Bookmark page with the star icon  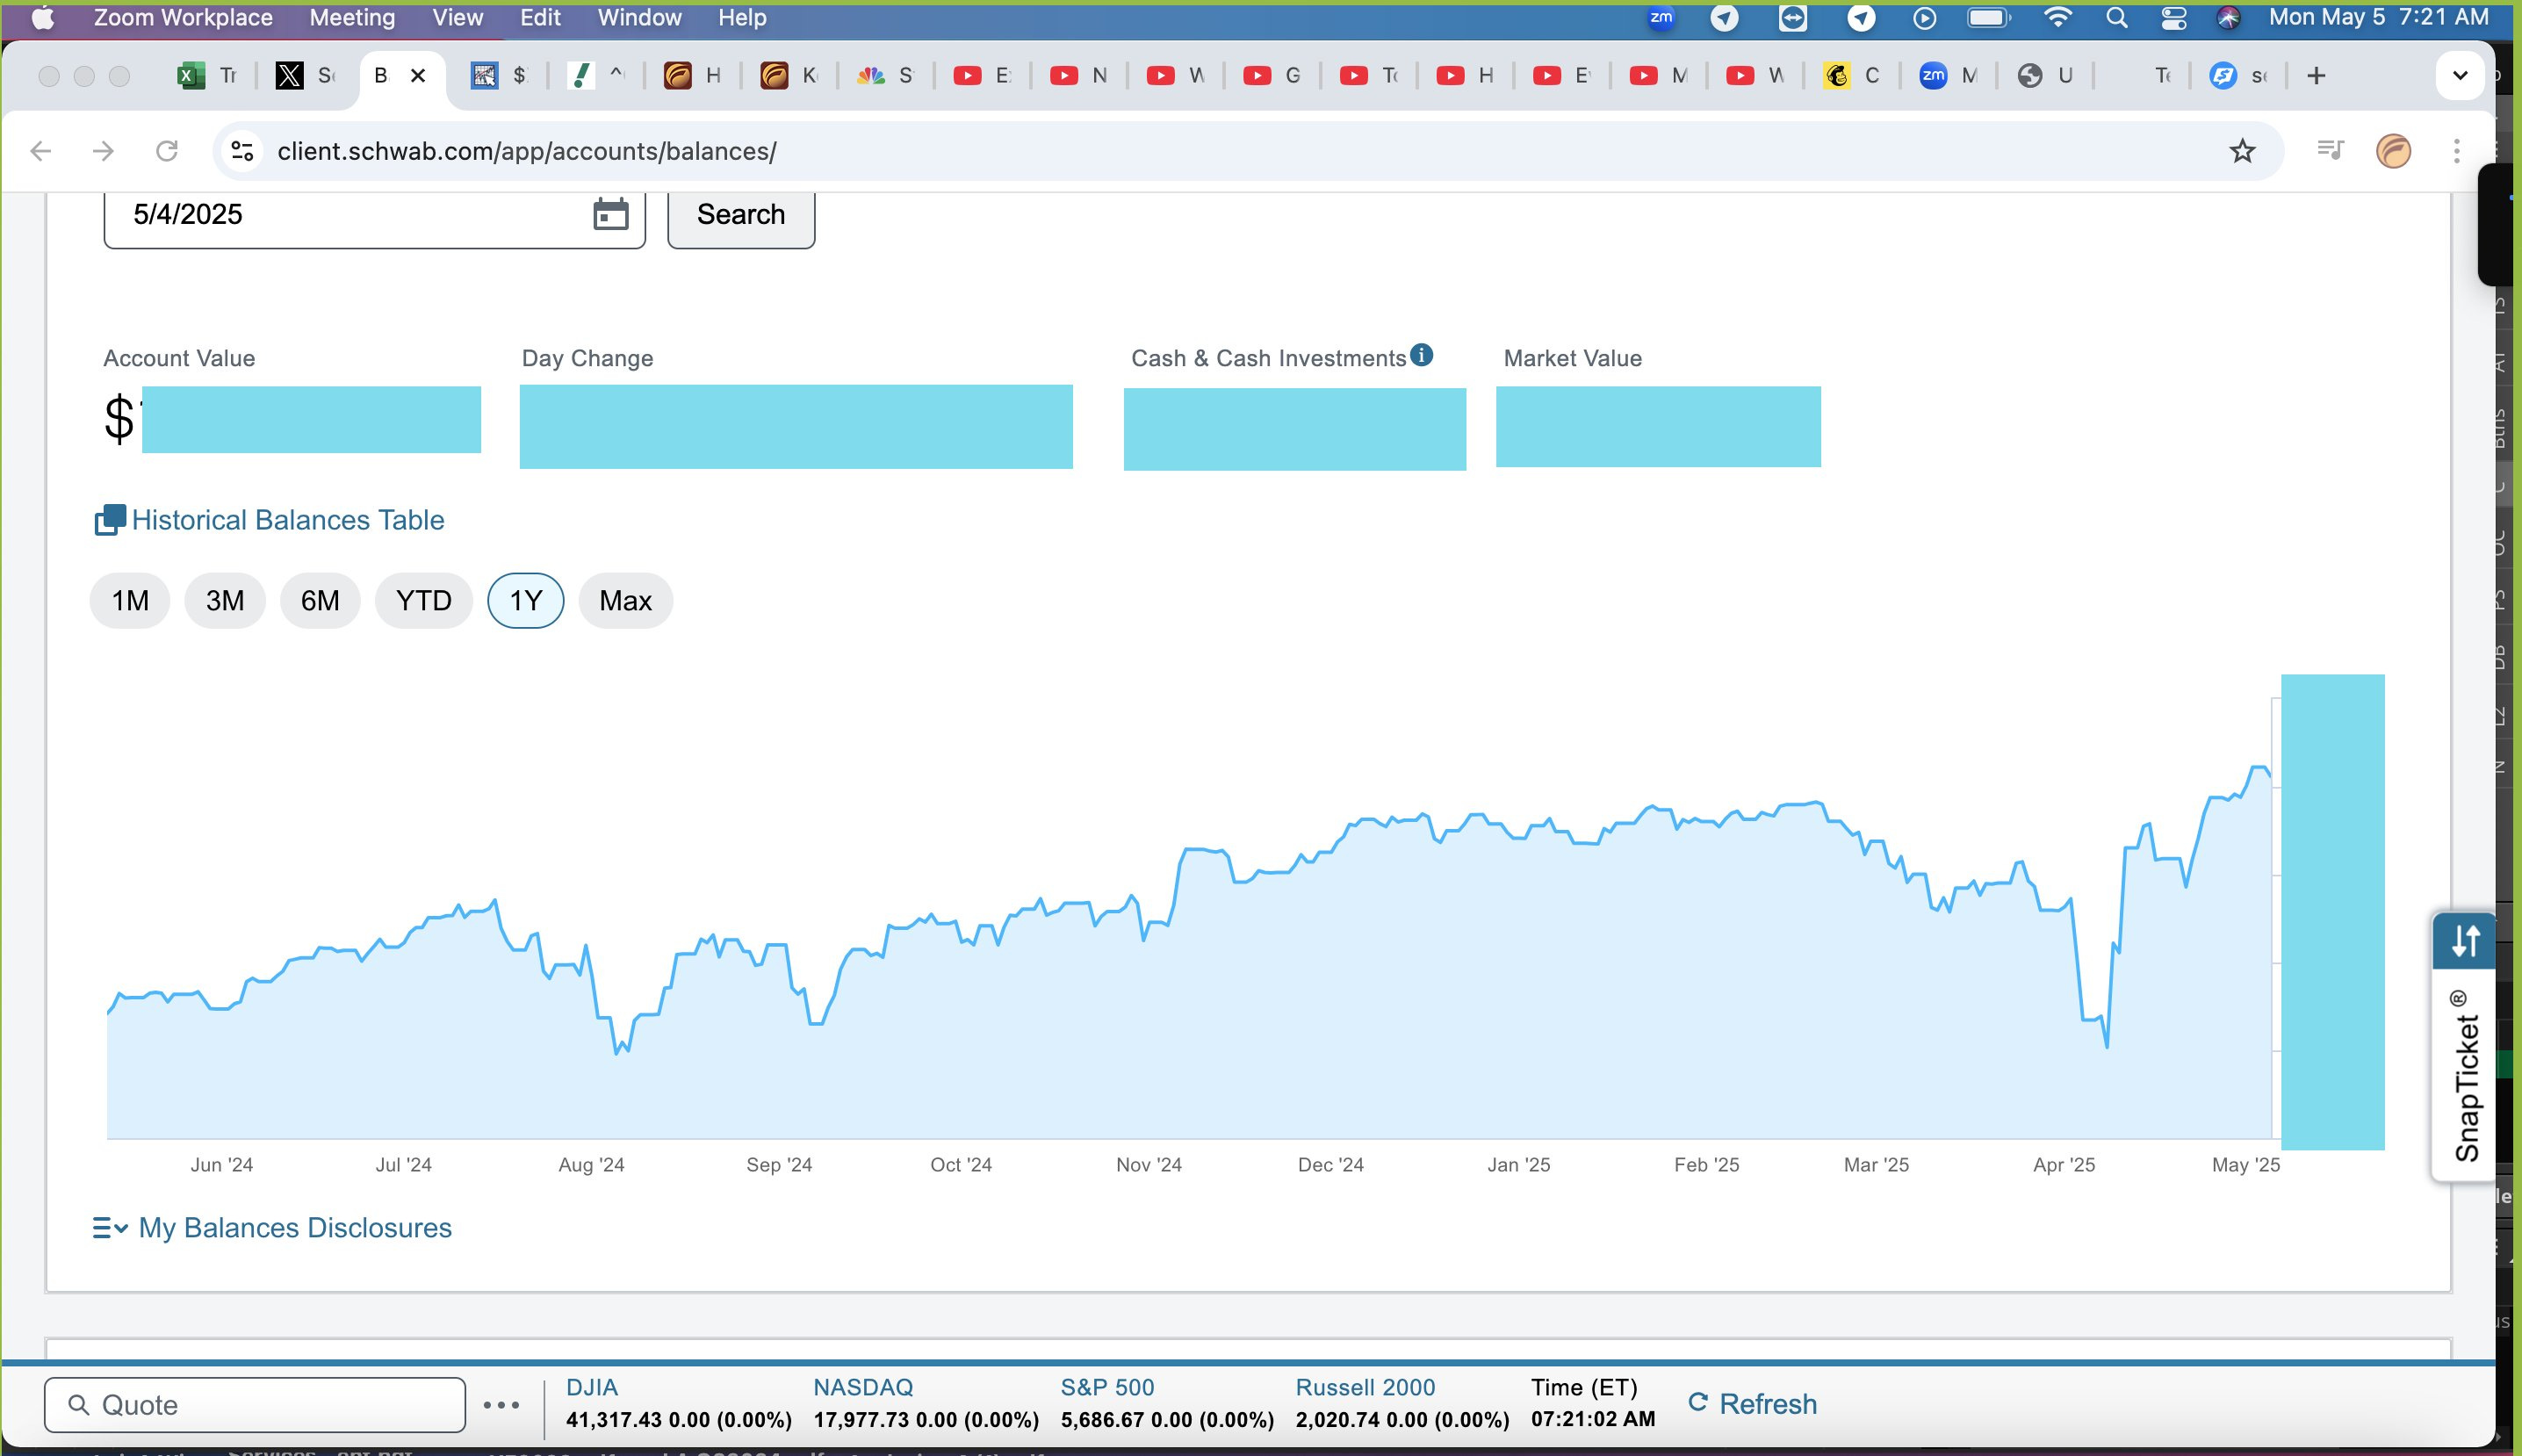pos(2242,151)
